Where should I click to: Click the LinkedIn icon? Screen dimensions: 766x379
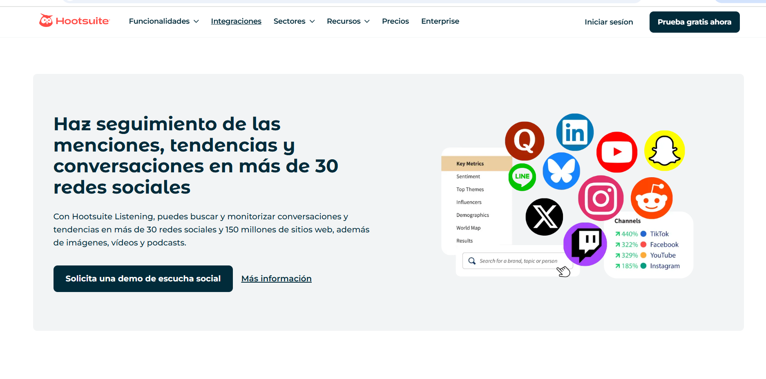click(x=575, y=132)
